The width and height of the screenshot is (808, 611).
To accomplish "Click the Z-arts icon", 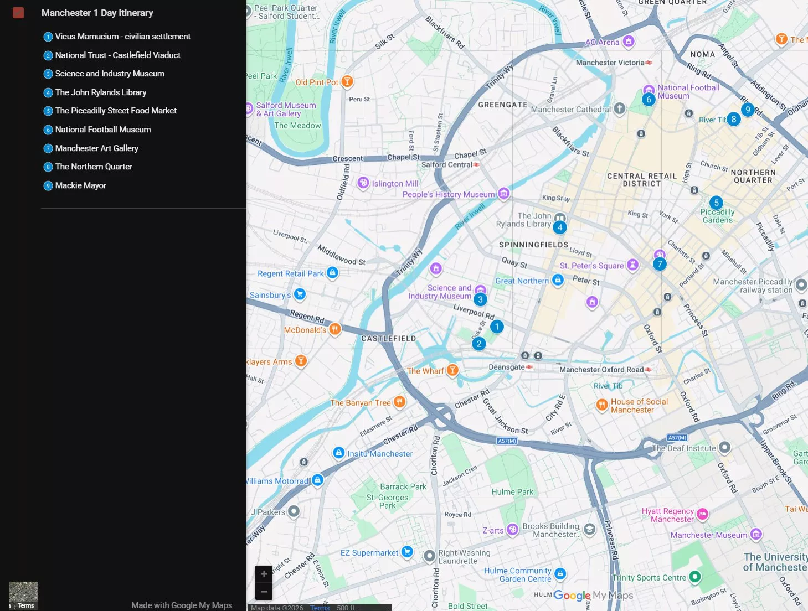I will pyautogui.click(x=512, y=530).
